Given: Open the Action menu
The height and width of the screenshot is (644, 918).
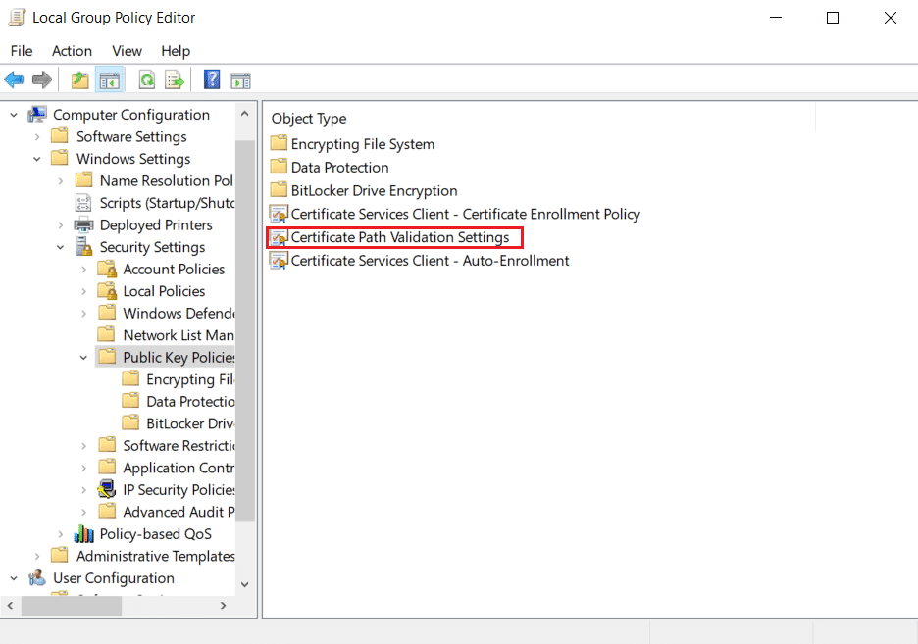Looking at the screenshot, I should coord(72,50).
